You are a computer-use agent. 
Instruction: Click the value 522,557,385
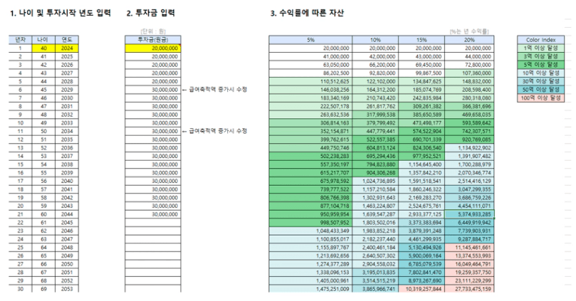coord(375,139)
